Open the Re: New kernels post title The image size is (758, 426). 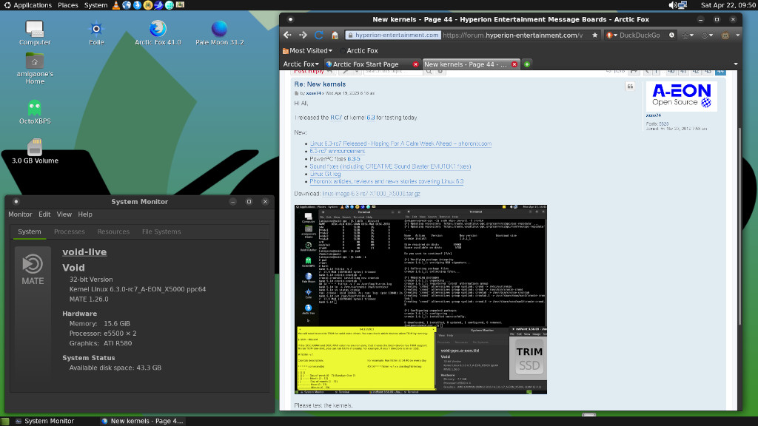click(320, 84)
